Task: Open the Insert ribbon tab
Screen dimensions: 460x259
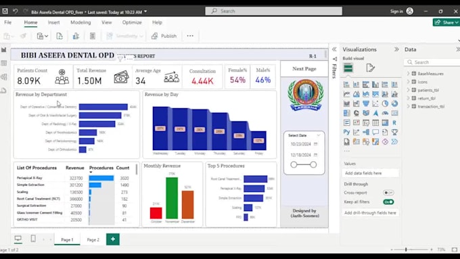Action: [53, 22]
